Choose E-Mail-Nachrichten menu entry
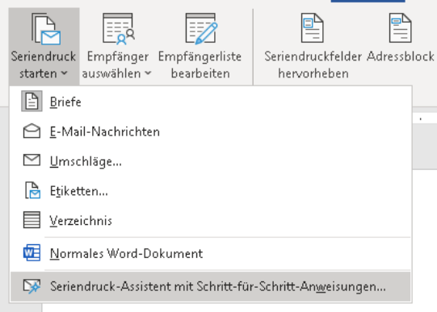This screenshot has height=312, width=437. [211, 131]
